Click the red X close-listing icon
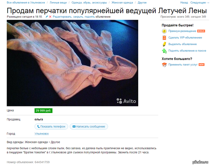 coord(50,17)
